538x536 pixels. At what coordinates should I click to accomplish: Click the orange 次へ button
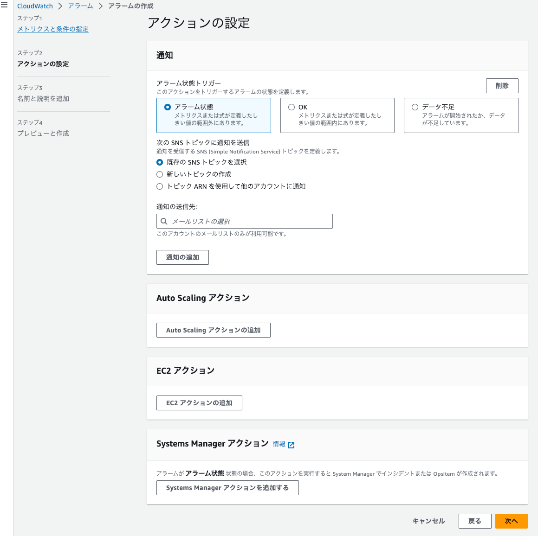[x=511, y=521]
